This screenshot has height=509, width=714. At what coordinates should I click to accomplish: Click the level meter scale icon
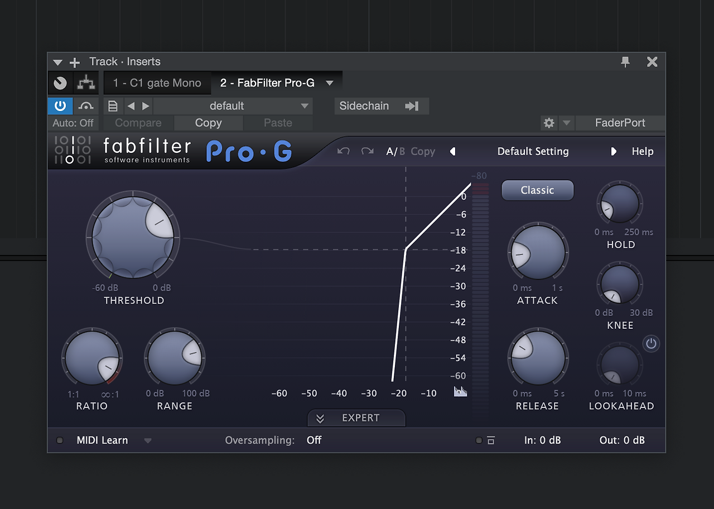[x=460, y=392]
